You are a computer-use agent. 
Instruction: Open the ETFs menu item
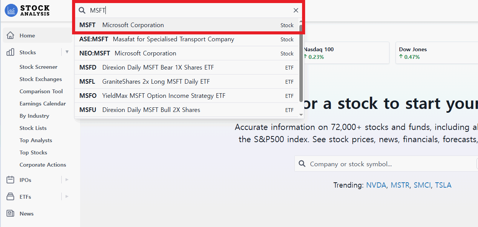point(25,197)
